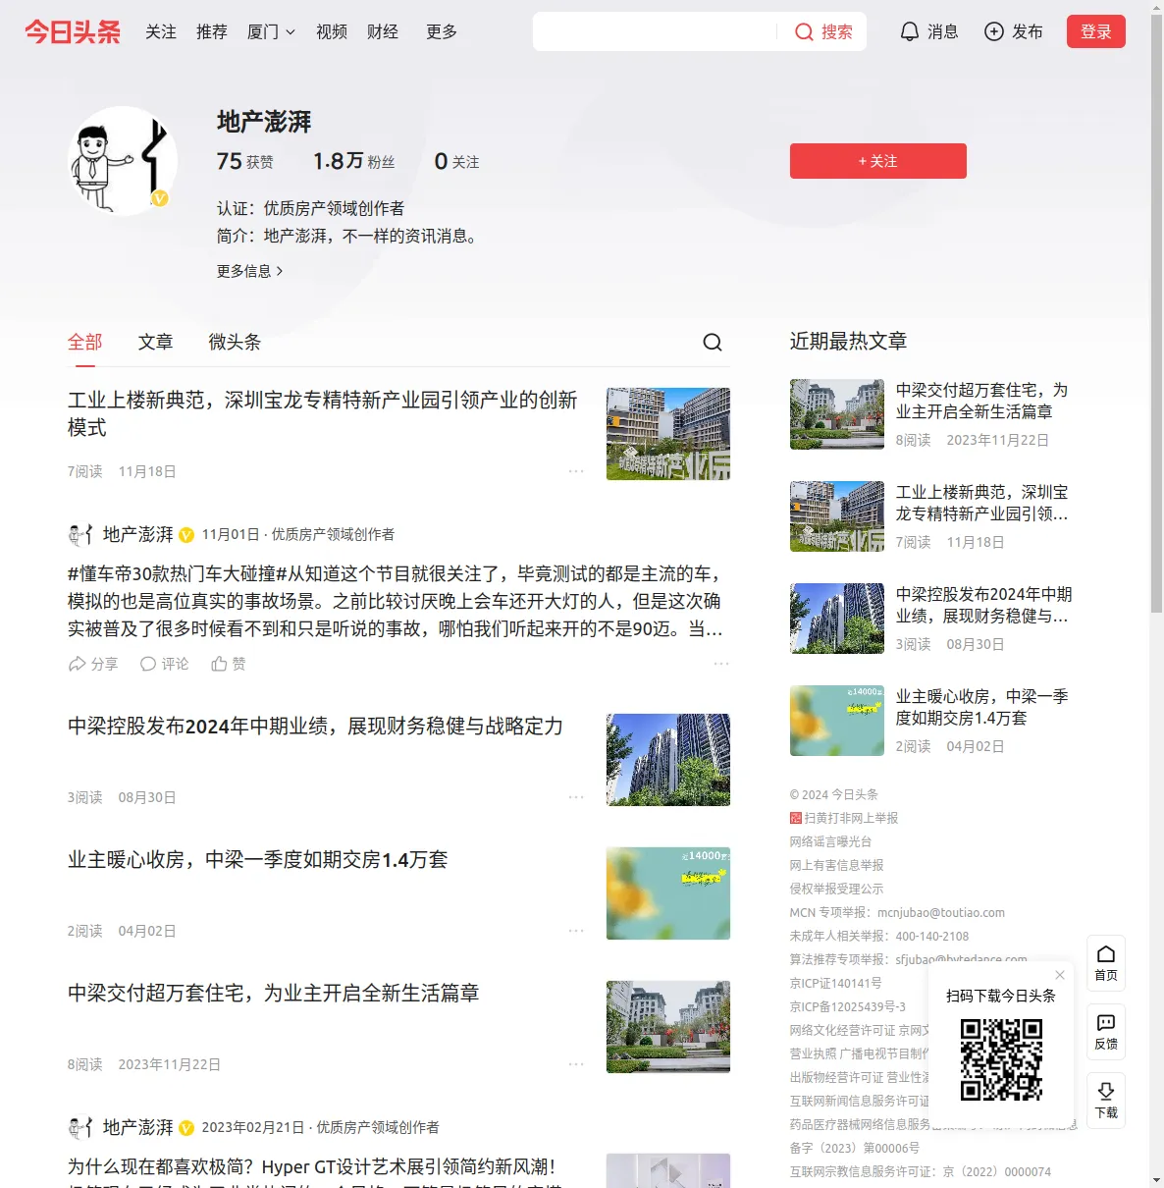Expand the 厦门 city dropdown
This screenshot has width=1164, height=1188.
tap(271, 31)
